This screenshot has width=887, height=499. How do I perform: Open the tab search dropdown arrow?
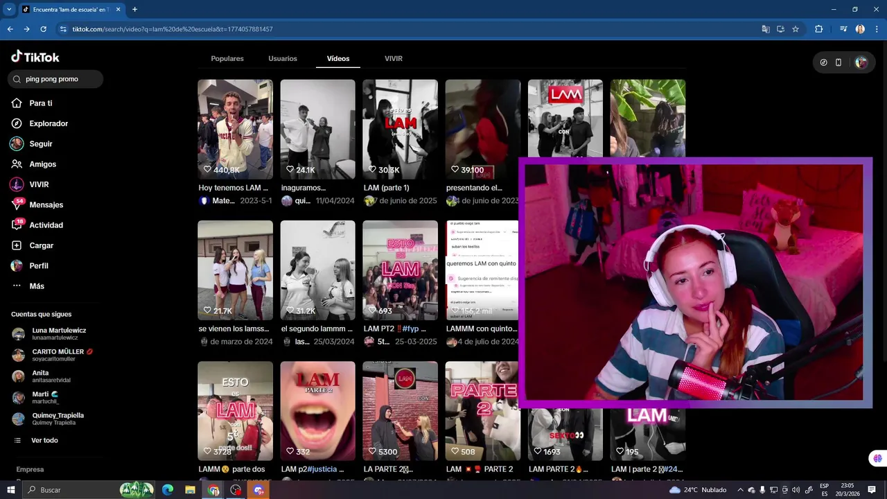click(x=9, y=9)
